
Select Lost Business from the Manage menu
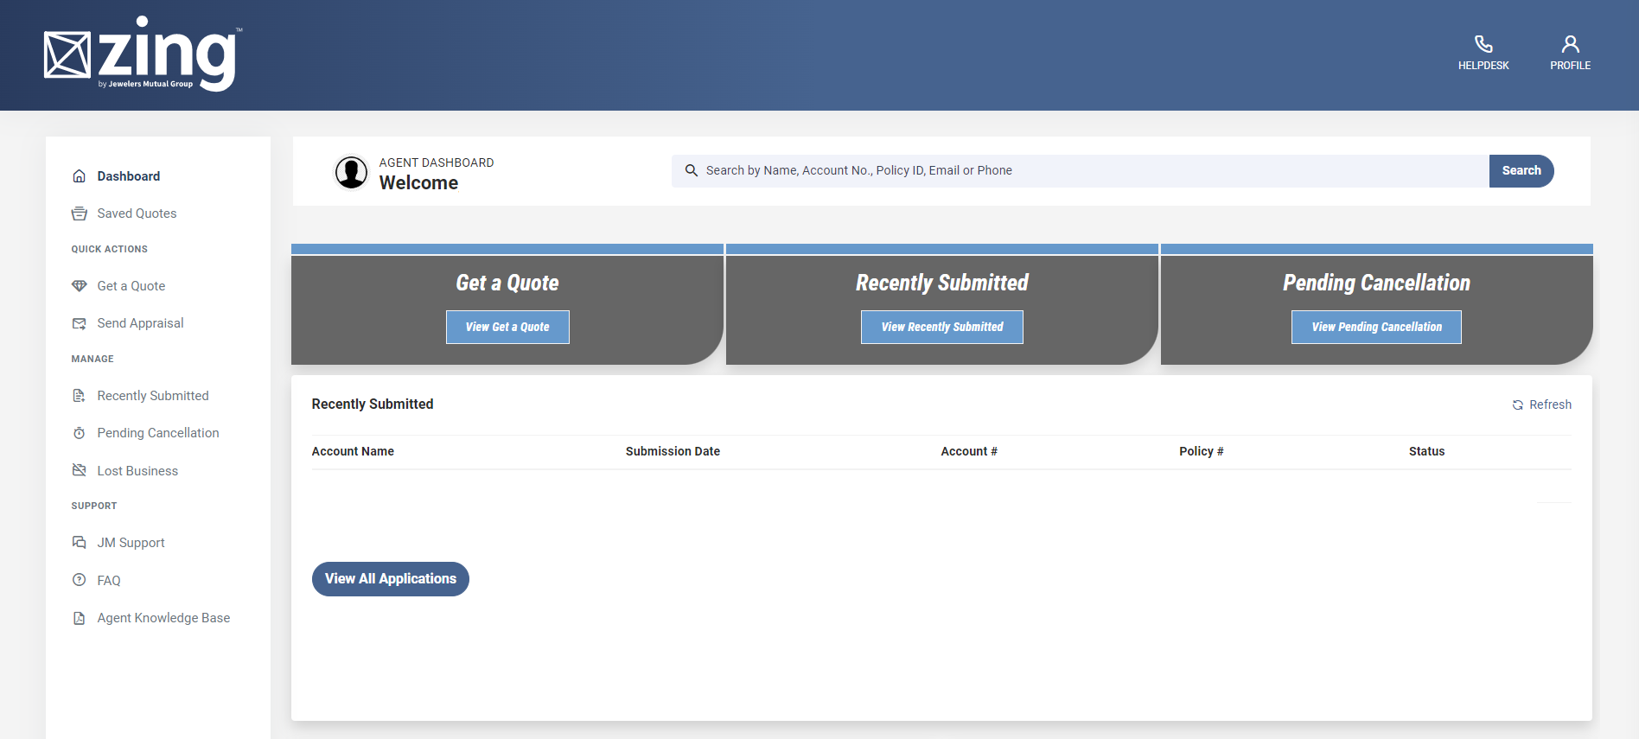coord(137,471)
